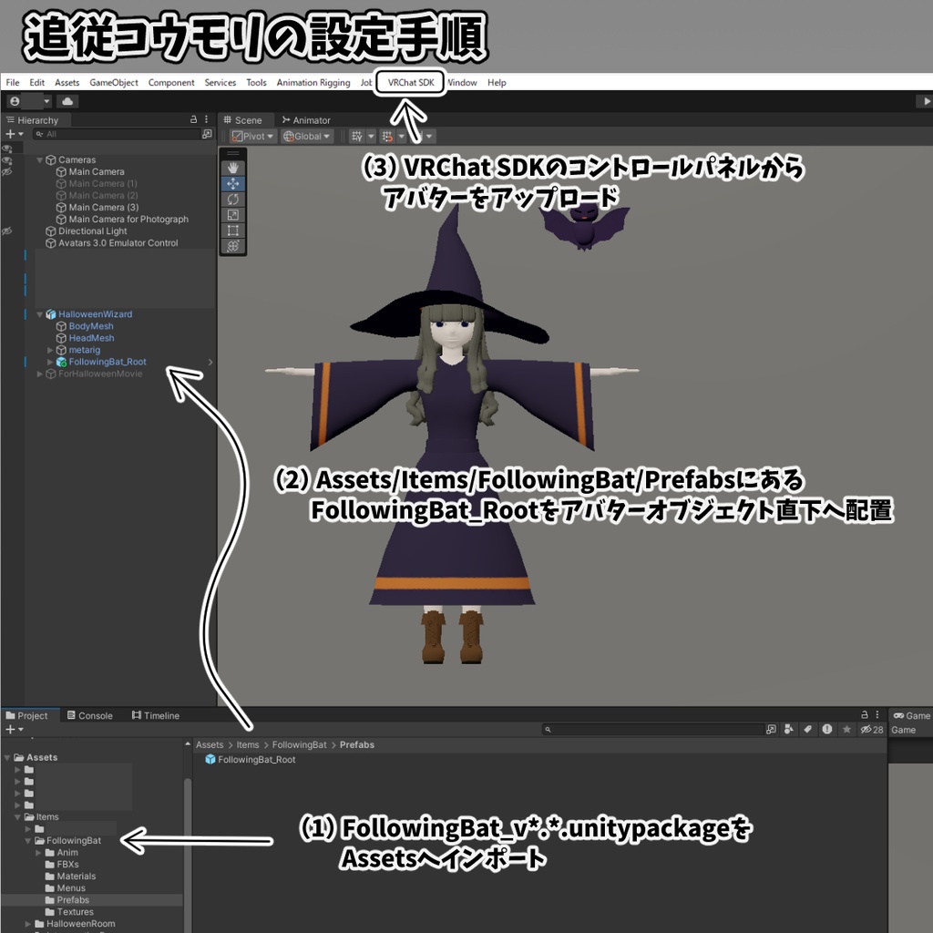The height and width of the screenshot is (933, 933).
Task: Select the Textures folder
Action: coord(69,912)
